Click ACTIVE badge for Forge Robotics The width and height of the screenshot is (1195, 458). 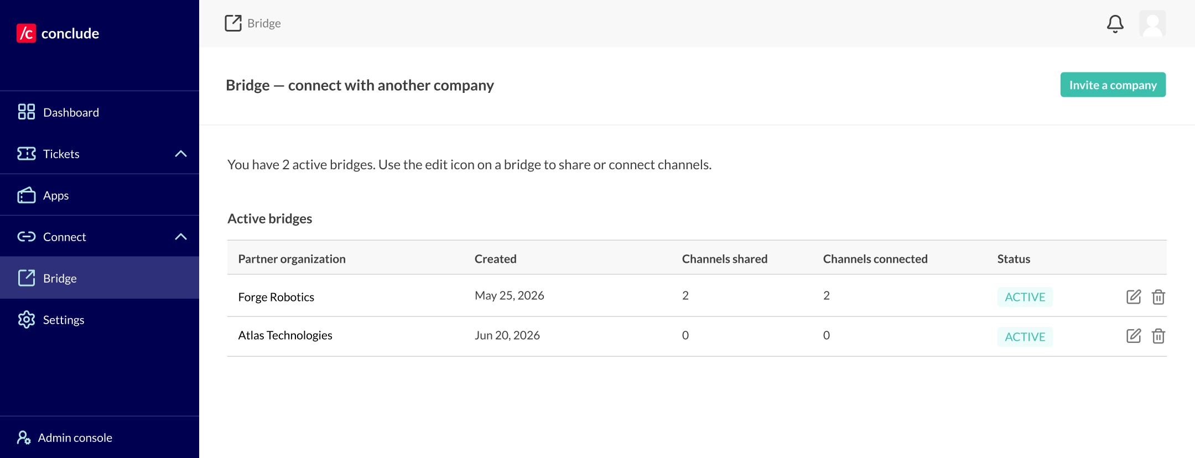(x=1025, y=297)
